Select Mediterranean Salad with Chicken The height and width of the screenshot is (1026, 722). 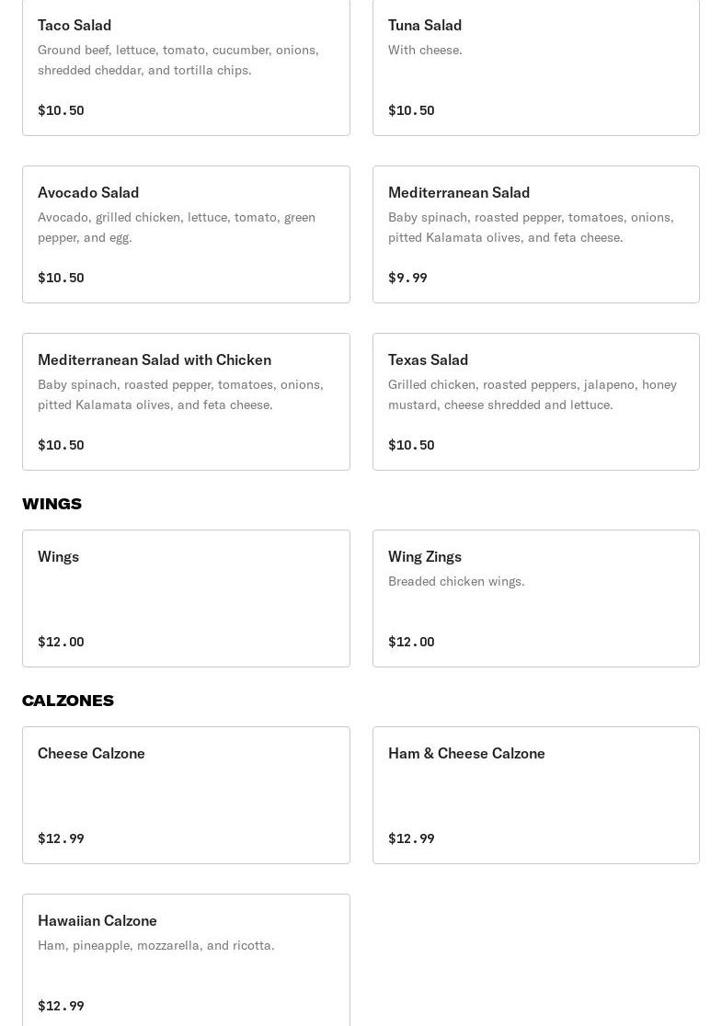[186, 402]
